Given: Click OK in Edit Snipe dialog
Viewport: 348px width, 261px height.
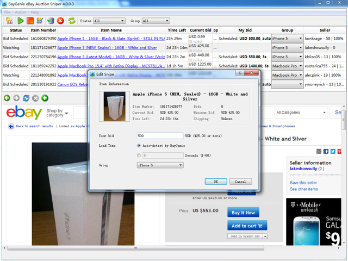Looking at the screenshot, I should [x=216, y=182].
